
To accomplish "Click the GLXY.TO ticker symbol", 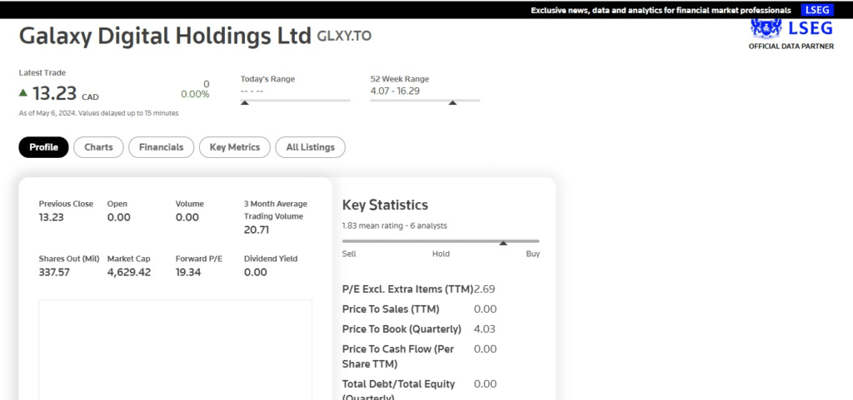I will click(344, 37).
